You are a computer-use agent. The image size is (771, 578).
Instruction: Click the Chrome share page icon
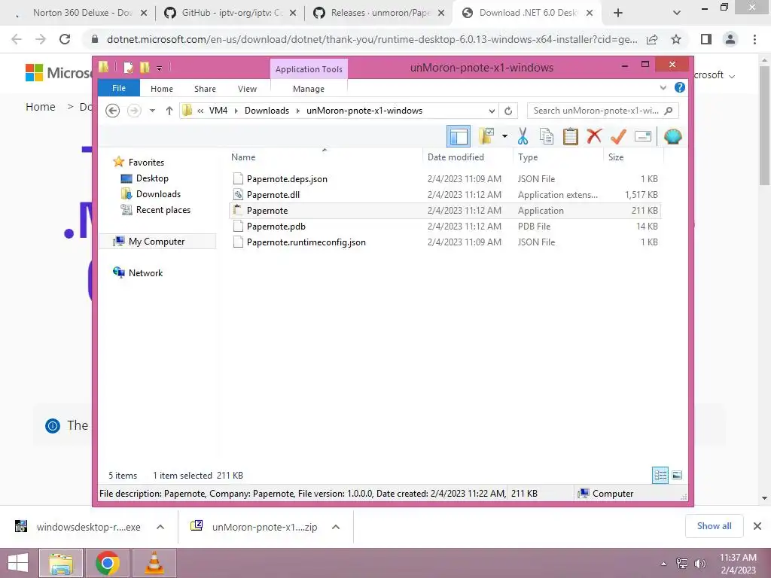point(652,39)
